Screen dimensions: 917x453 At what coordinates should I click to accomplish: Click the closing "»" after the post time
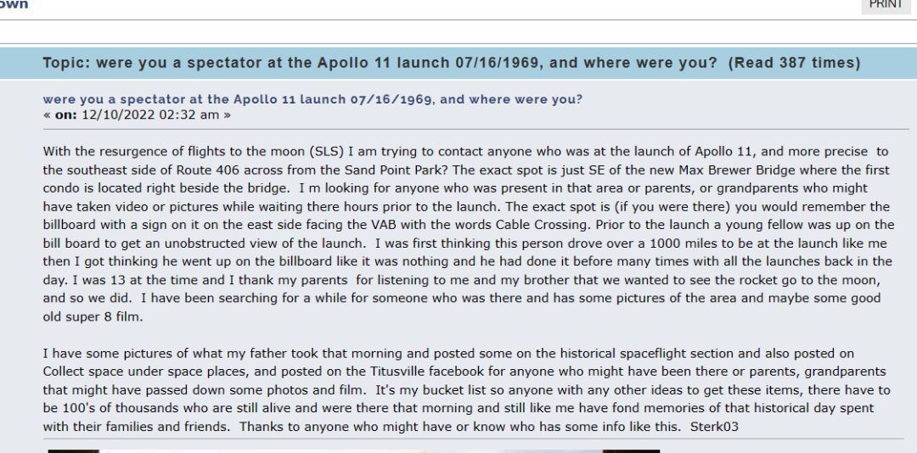(x=227, y=115)
